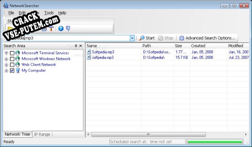Start the search with Start button
The height and width of the screenshot is (147, 252).
(x=147, y=38)
